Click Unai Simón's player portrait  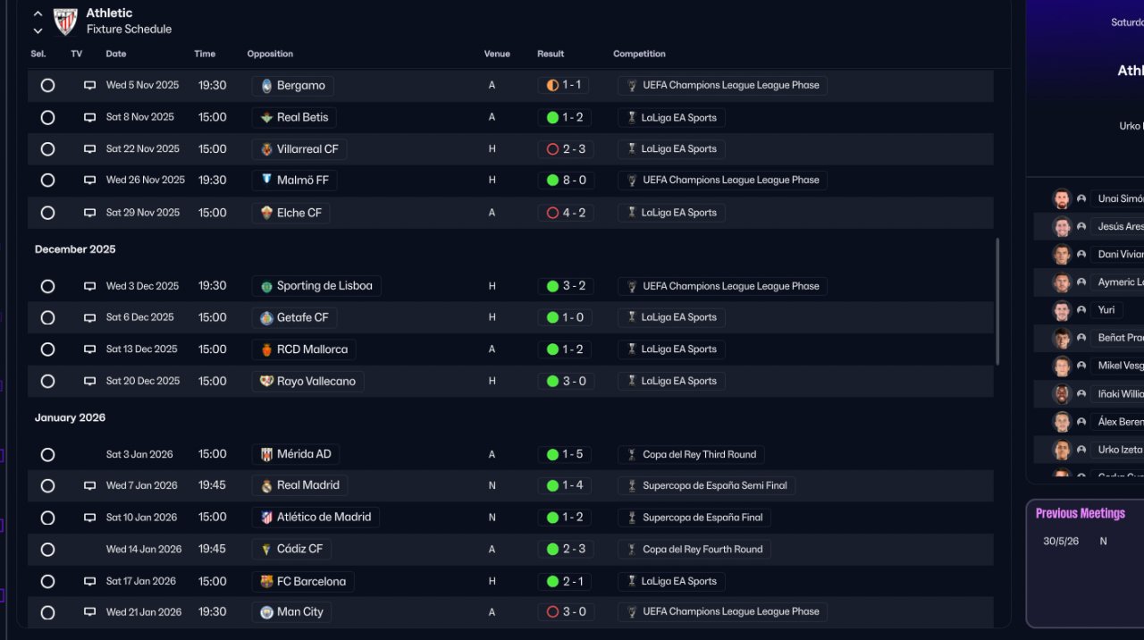pos(1061,198)
